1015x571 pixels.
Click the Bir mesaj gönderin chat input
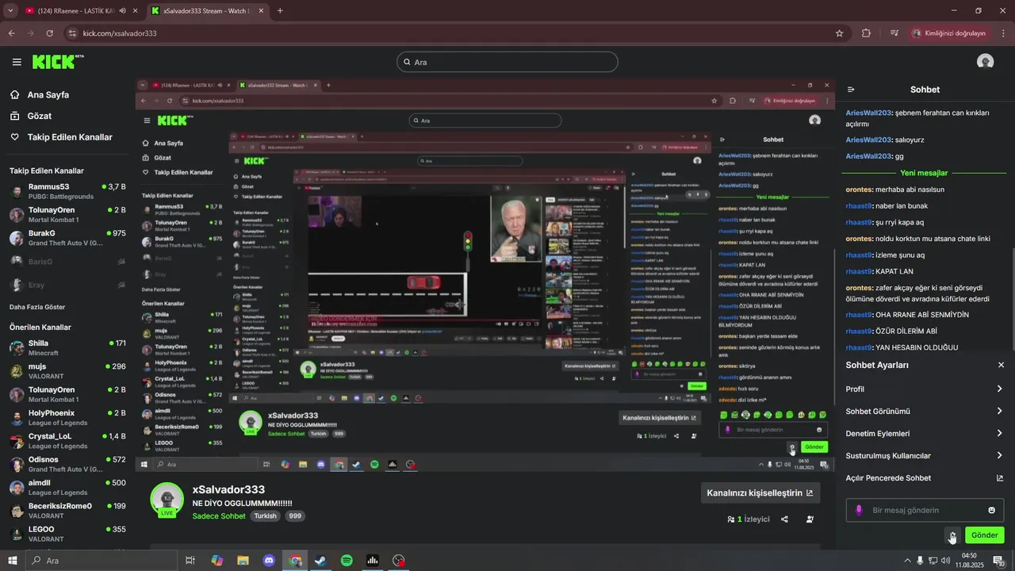tap(925, 510)
